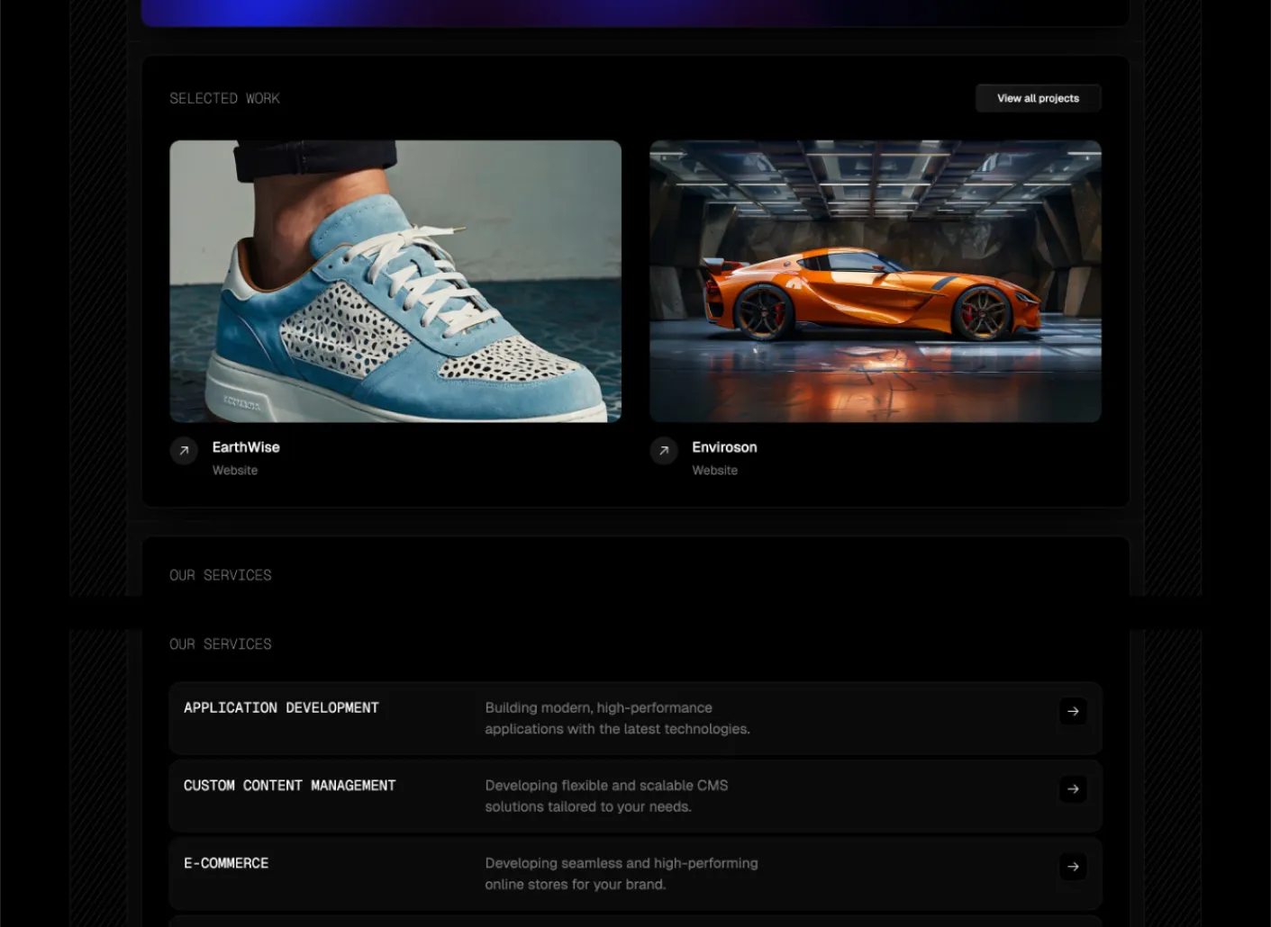1271x927 pixels.
Task: Click the E-Commerce arrow icon
Action: (1073, 867)
